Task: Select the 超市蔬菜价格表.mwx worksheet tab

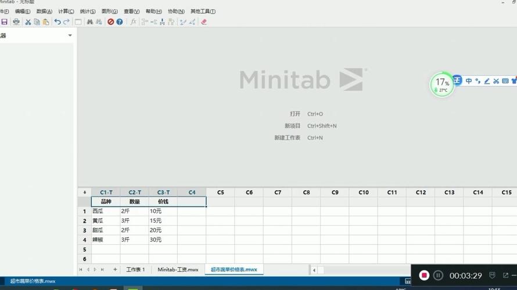Action: point(234,269)
